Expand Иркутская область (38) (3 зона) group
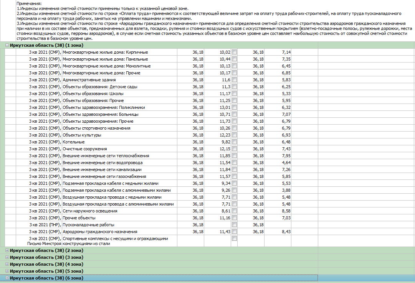415x283 pixels. [x=7, y=257]
